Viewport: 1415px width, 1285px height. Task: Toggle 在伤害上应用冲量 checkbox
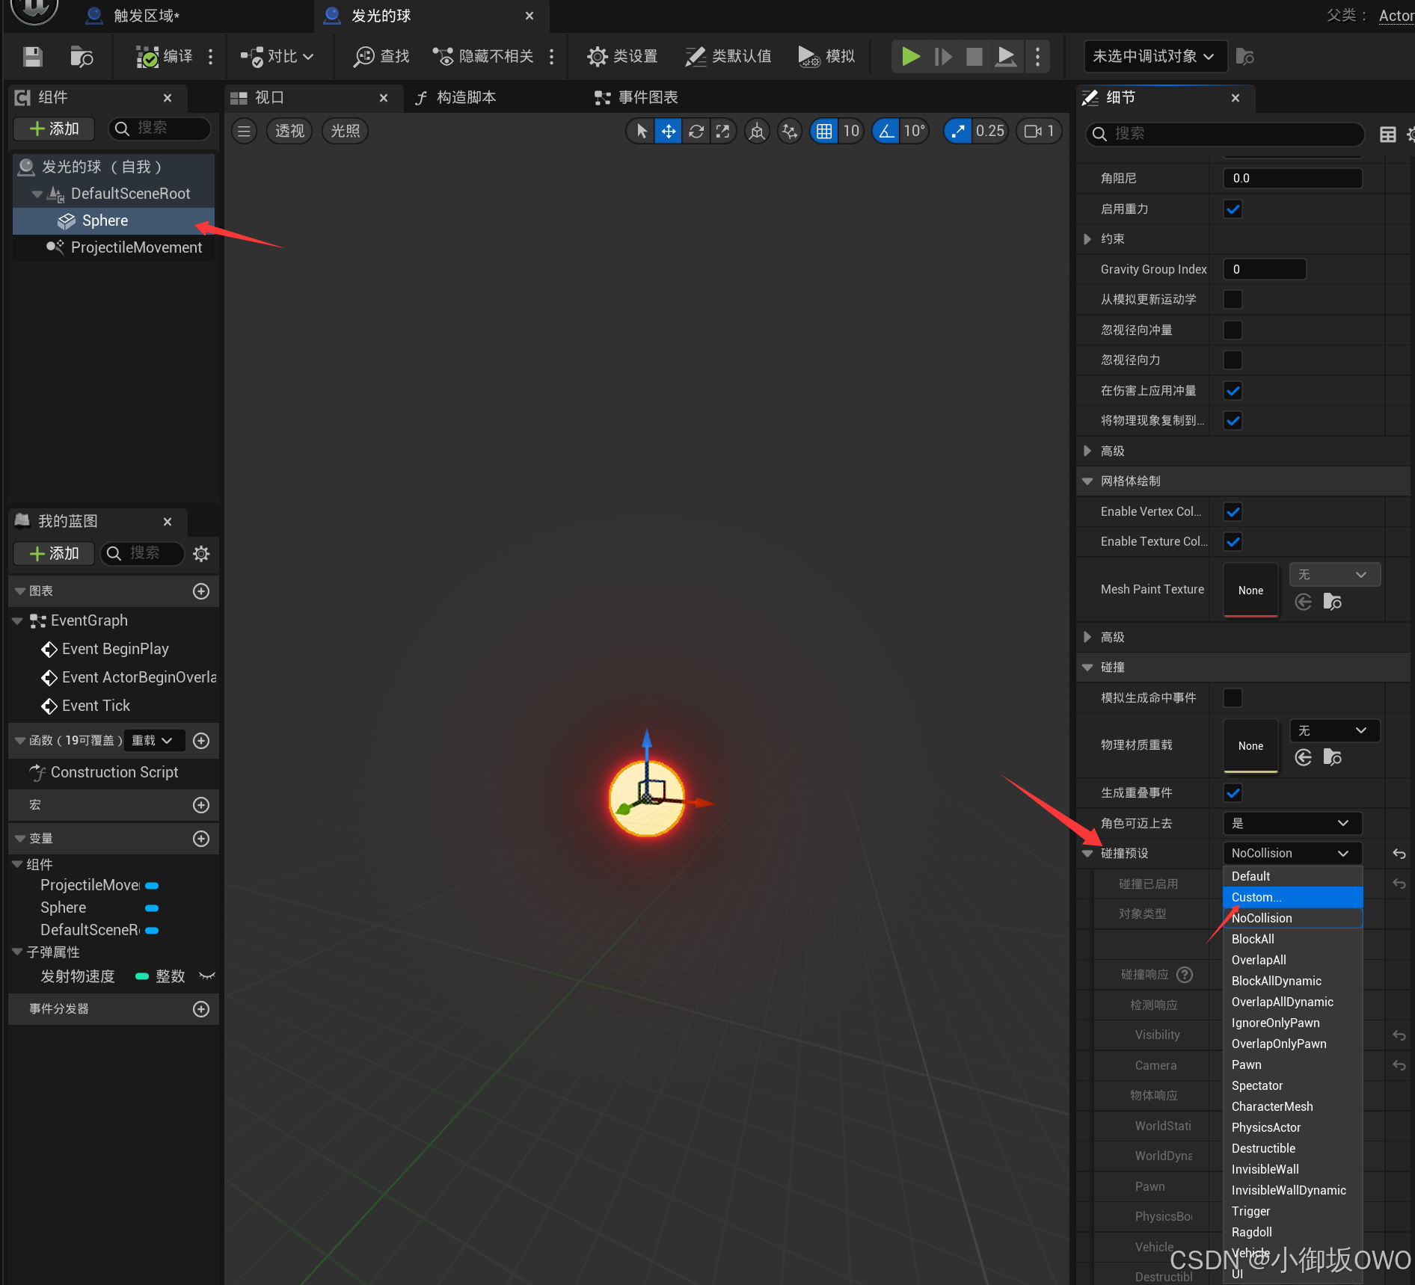pos(1233,390)
